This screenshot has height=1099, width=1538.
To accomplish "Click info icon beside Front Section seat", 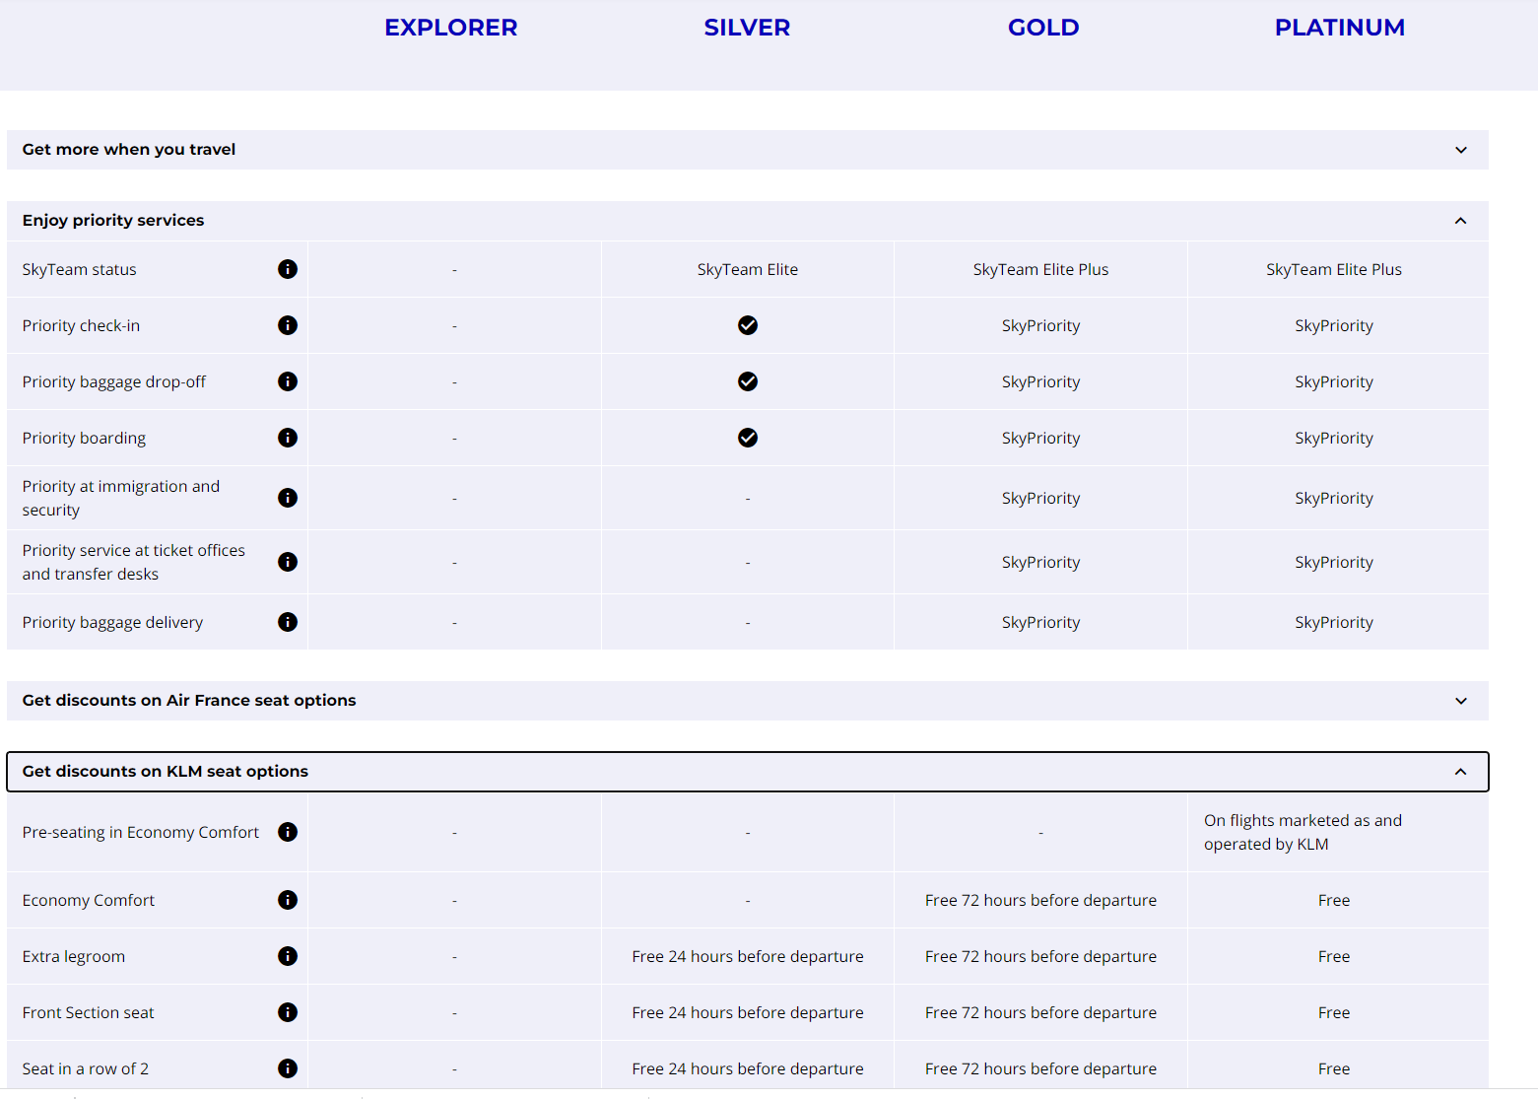I will (288, 1012).
